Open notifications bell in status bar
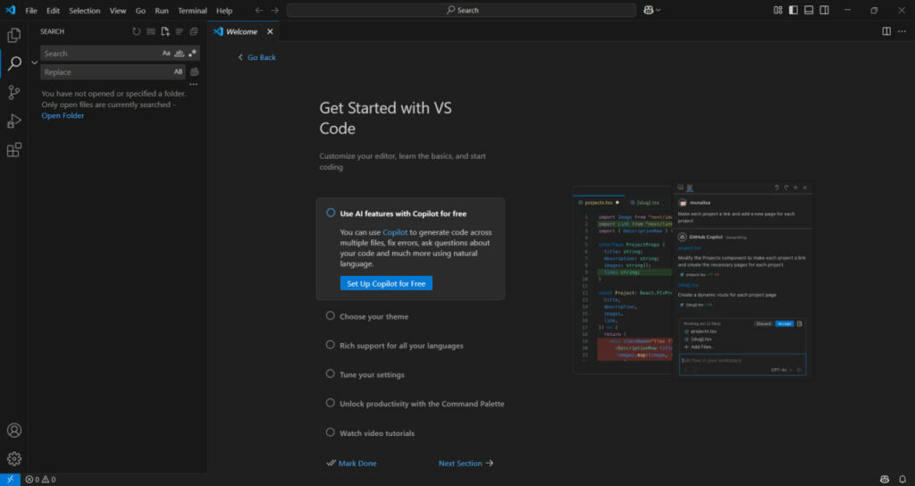This screenshot has height=486, width=915. 902,480
